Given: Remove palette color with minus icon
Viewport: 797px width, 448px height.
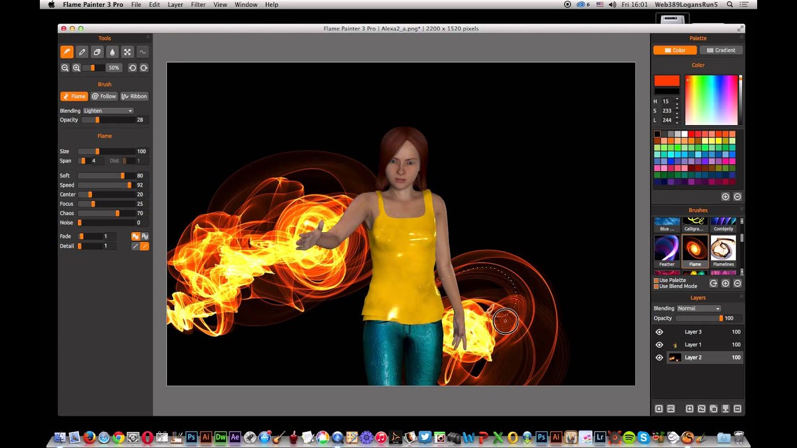Looking at the screenshot, I should 737,197.
